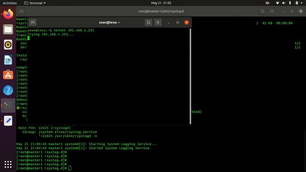The width and height of the screenshot is (306, 172).
Task: Open the Terminal app menu in top bar
Action: click(x=35, y=3)
